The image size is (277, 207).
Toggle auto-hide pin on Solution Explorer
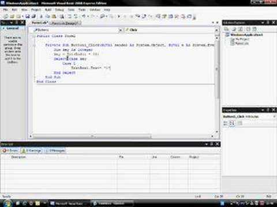(268, 22)
